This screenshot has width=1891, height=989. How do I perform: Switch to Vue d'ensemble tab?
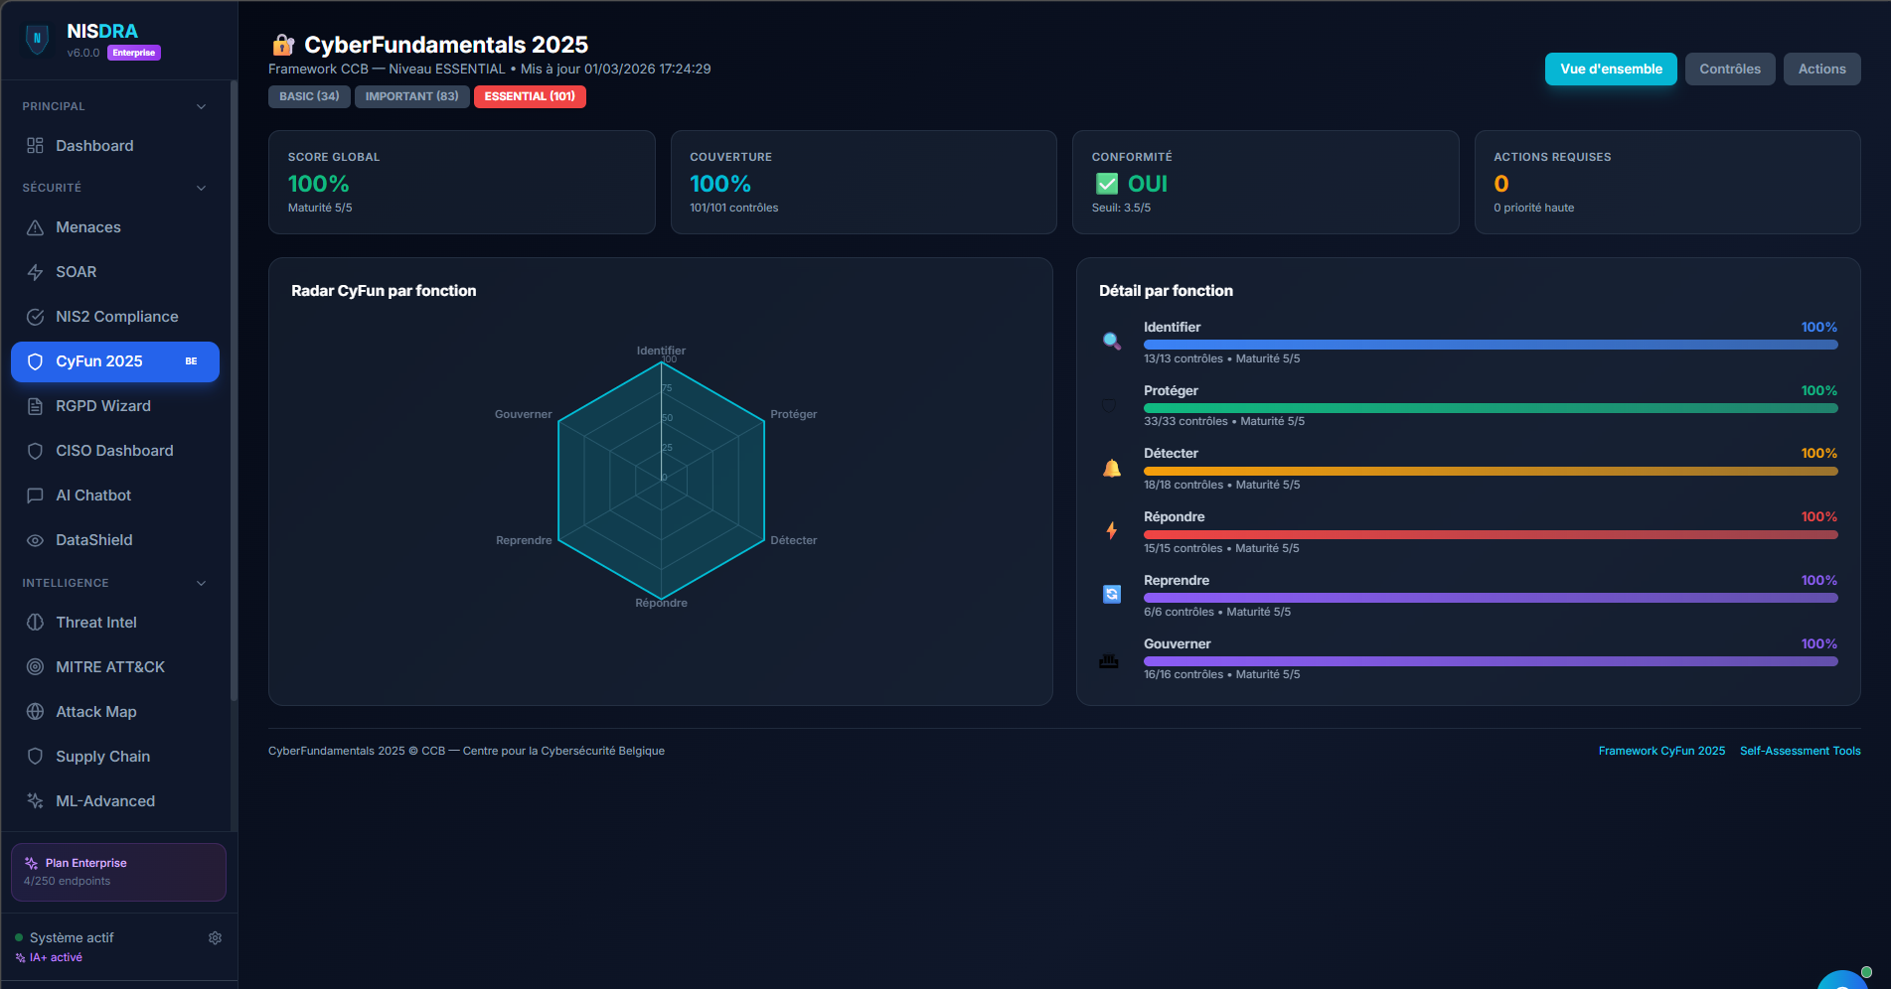1611,69
